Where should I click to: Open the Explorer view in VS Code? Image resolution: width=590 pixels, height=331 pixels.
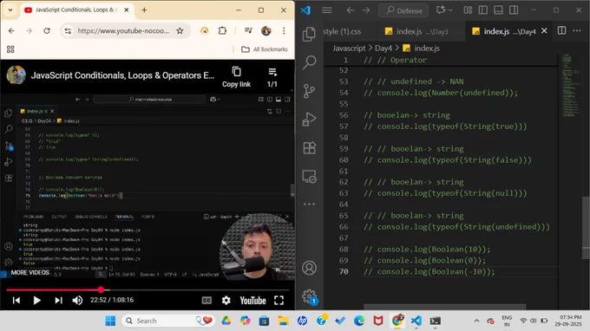[x=309, y=34]
